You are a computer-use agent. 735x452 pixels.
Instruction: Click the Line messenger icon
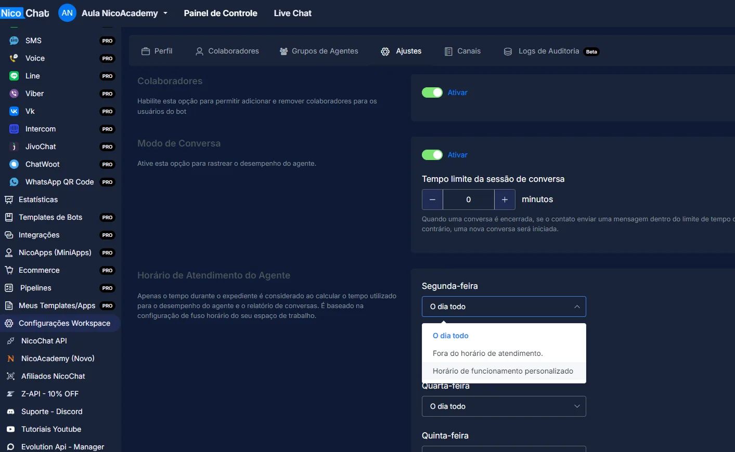coord(14,76)
